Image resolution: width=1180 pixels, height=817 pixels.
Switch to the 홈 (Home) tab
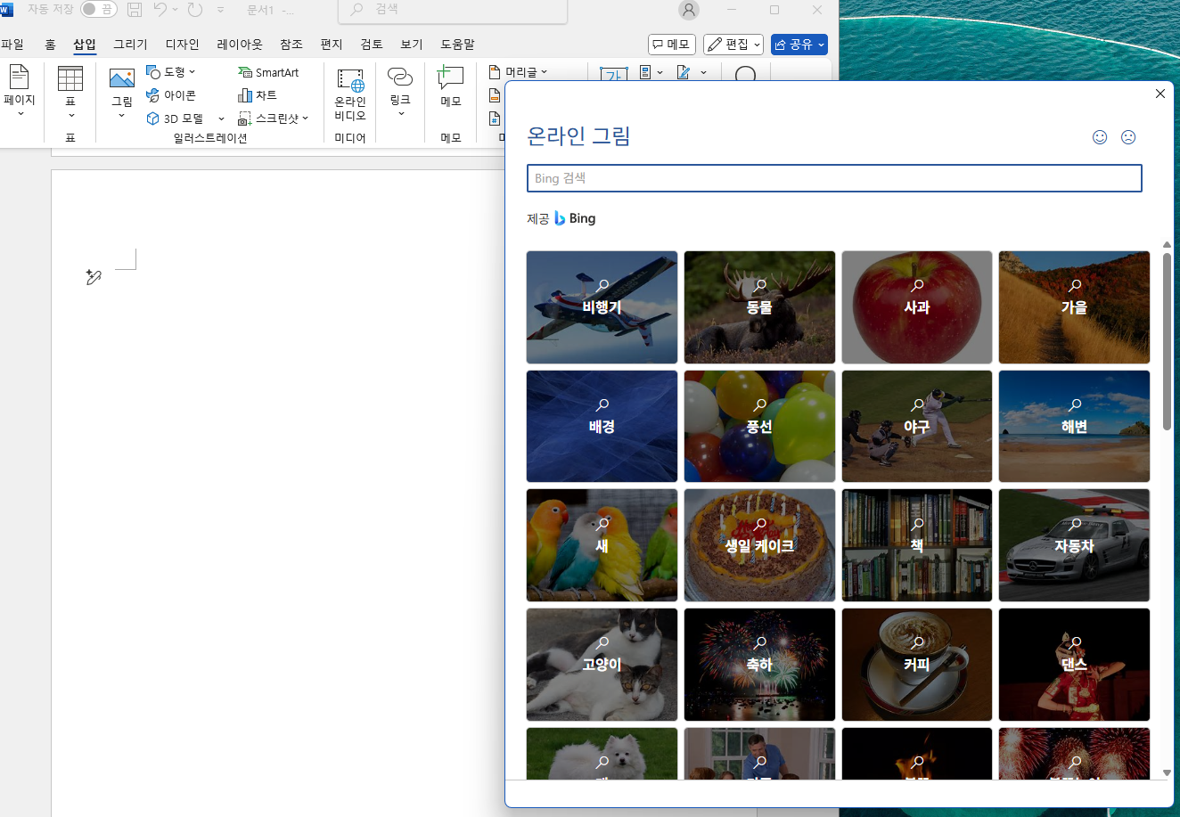[50, 44]
